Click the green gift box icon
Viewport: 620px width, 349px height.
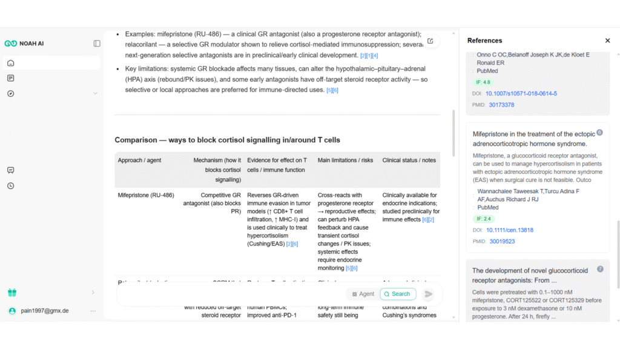[x=12, y=293]
